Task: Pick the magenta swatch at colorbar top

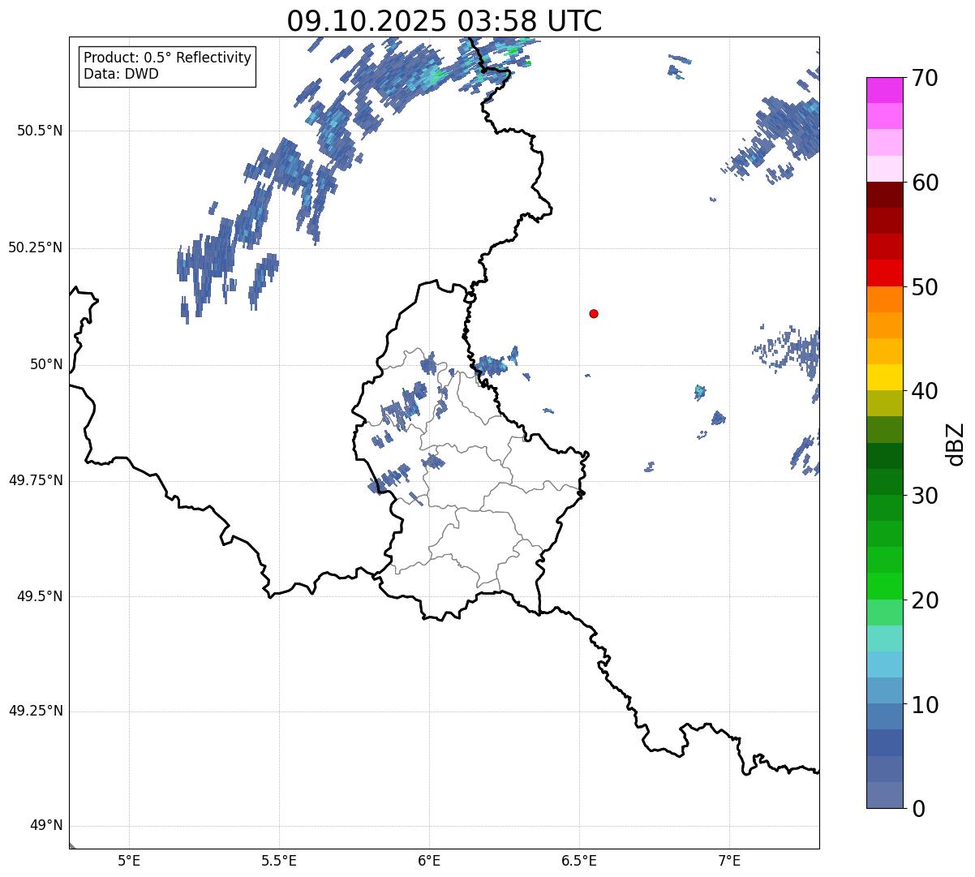Action: coord(885,90)
